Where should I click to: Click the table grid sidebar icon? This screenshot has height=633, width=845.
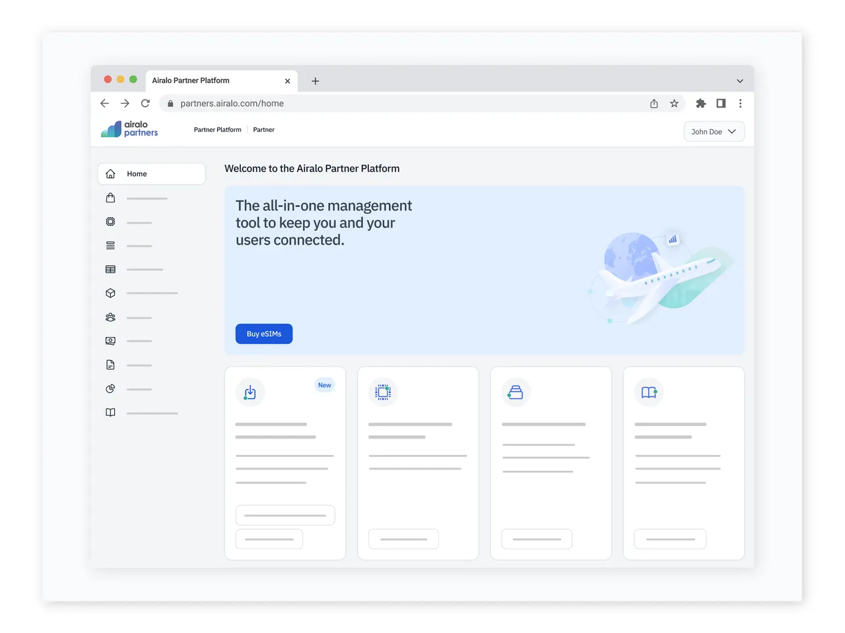point(110,269)
